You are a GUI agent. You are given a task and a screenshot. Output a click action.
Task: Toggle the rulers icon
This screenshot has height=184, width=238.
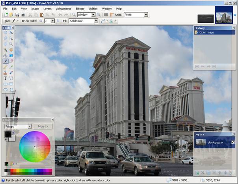click(112, 15)
